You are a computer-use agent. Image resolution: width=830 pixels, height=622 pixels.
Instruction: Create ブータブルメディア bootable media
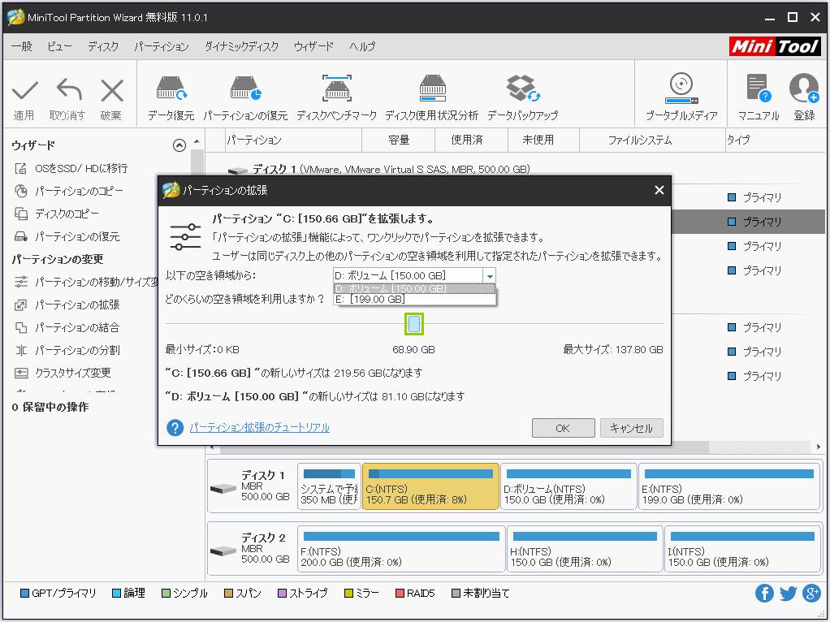(679, 93)
